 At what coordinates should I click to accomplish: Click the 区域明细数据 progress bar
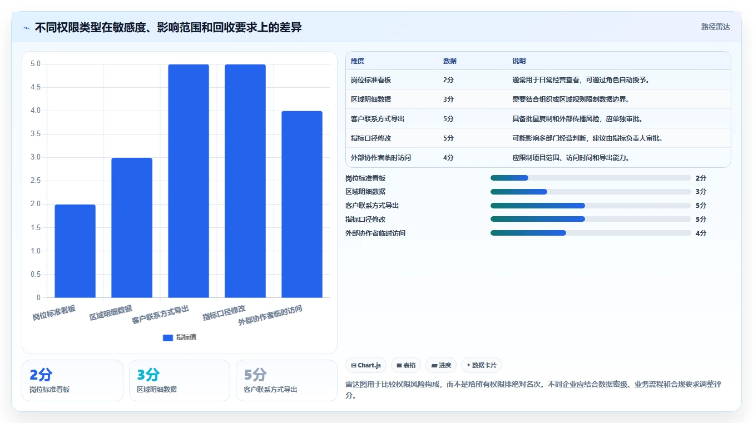tap(591, 192)
